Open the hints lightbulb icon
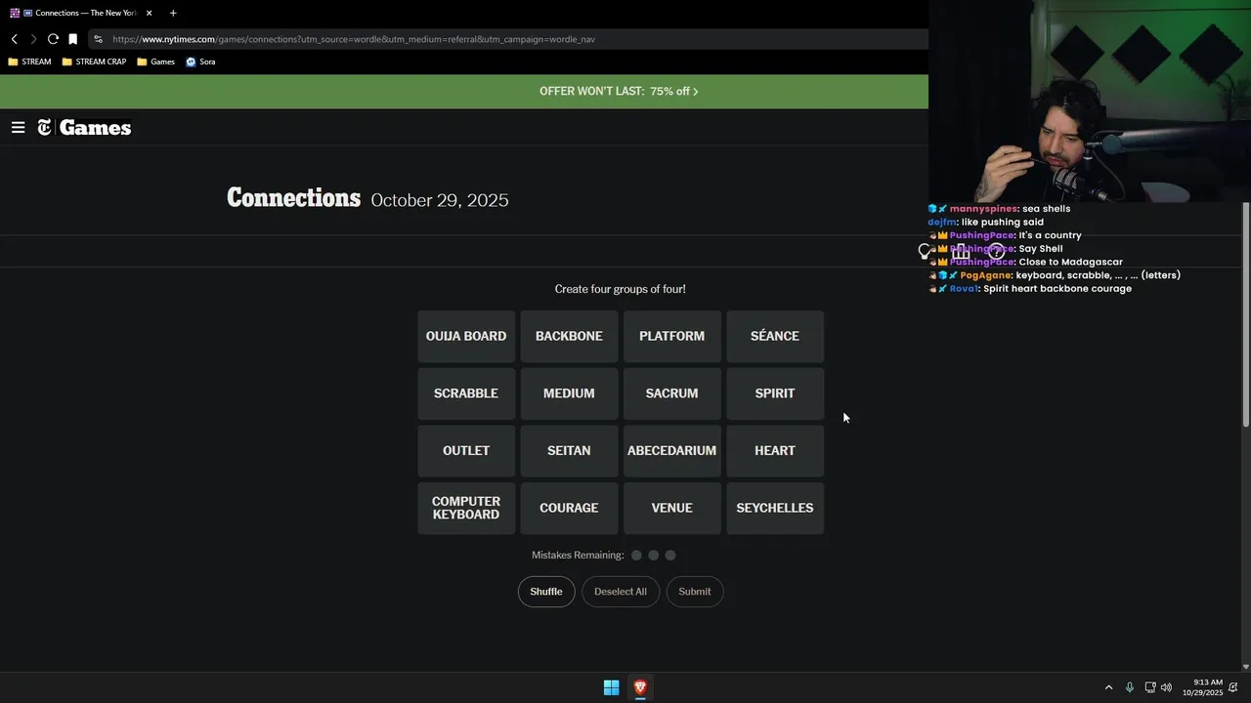Screen dimensions: 1251x703 coord(925,252)
